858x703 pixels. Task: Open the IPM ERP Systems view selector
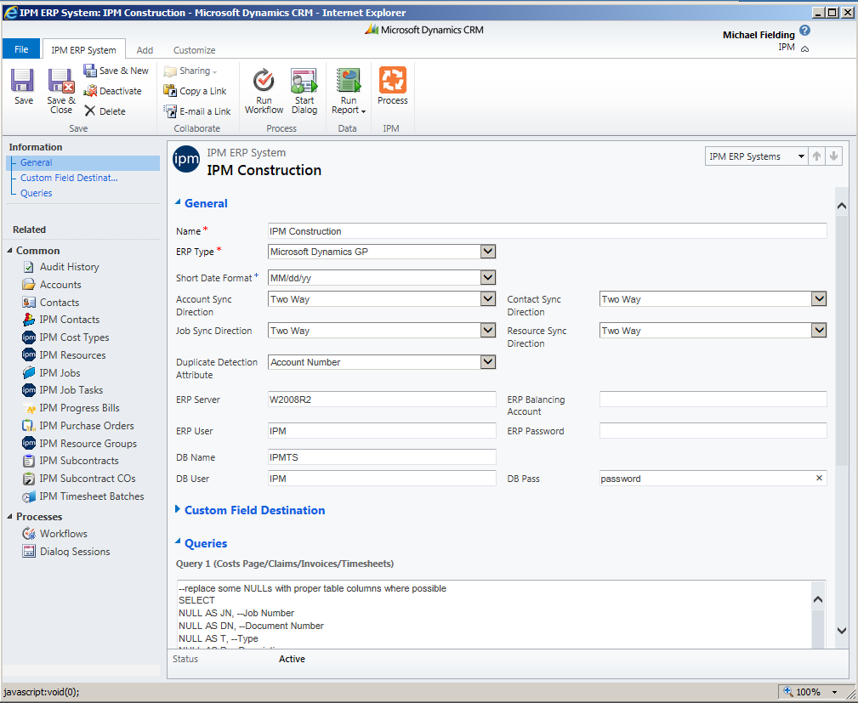click(756, 156)
